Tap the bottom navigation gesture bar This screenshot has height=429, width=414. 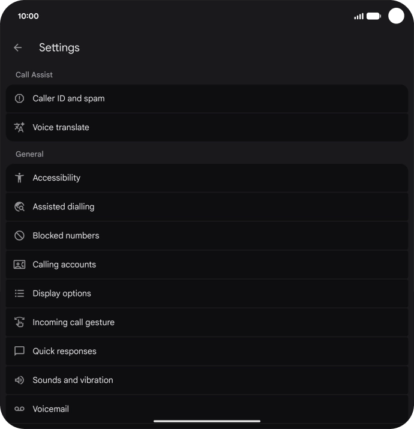coord(207,421)
